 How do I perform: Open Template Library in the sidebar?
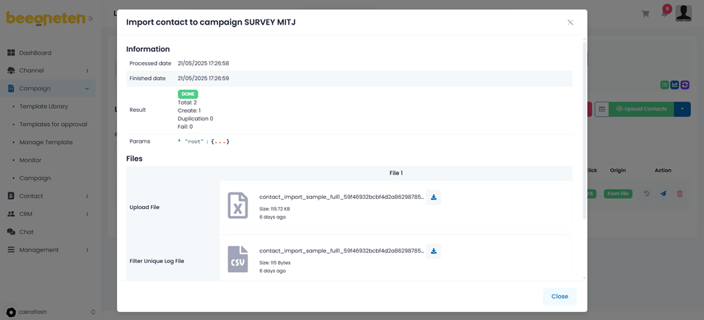tap(43, 107)
